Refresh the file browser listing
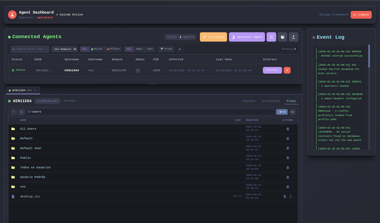The width and height of the screenshot is (380, 223). (x=21, y=112)
